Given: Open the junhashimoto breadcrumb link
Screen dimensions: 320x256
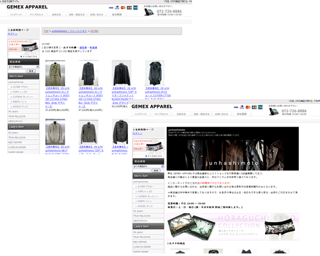Looking at the screenshot, I should (x=69, y=31).
